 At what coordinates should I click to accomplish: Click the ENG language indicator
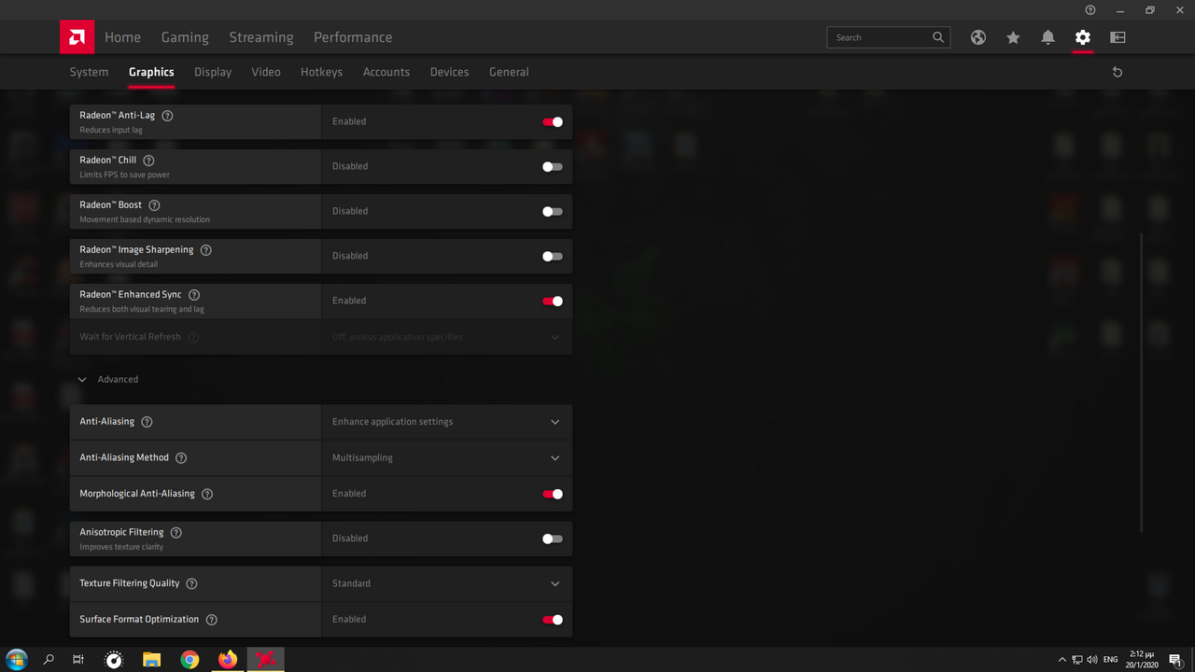[1111, 660]
